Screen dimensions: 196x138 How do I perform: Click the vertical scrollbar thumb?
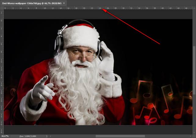tap(194, 70)
